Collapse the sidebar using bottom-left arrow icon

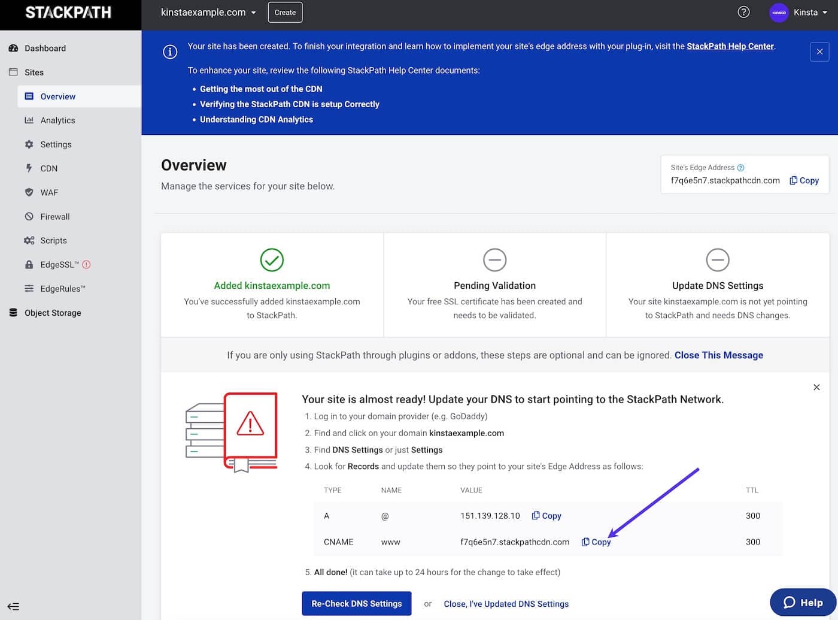pyautogui.click(x=13, y=606)
